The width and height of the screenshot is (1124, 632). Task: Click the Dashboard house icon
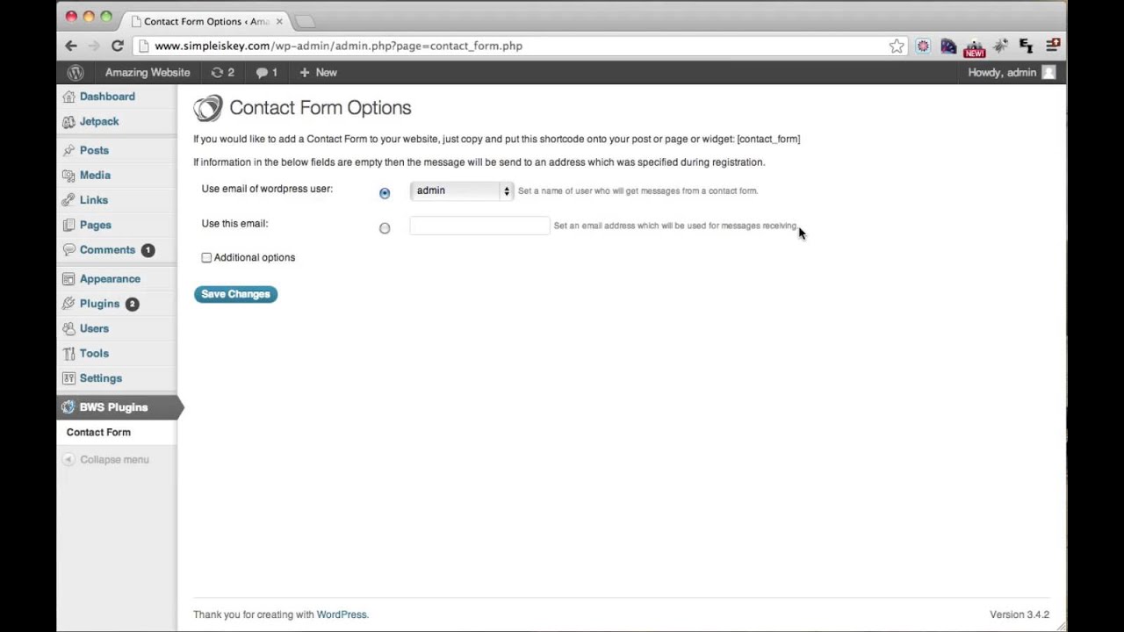(68, 97)
